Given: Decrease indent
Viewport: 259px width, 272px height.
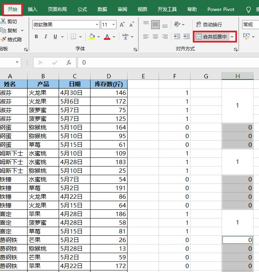Looking at the screenshot, I should (x=177, y=37).
